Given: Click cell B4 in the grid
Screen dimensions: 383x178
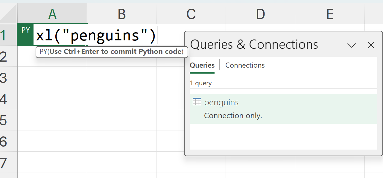Looking at the screenshot, I should [x=121, y=99].
